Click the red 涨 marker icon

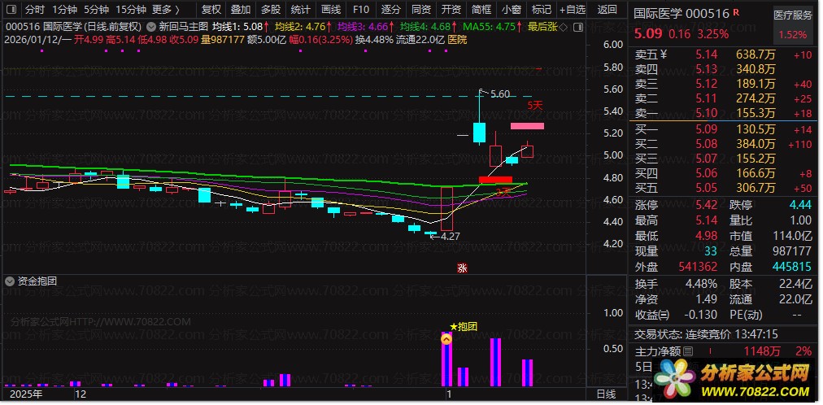[x=462, y=268]
